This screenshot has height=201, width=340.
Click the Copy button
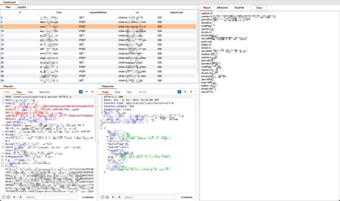click(x=259, y=8)
